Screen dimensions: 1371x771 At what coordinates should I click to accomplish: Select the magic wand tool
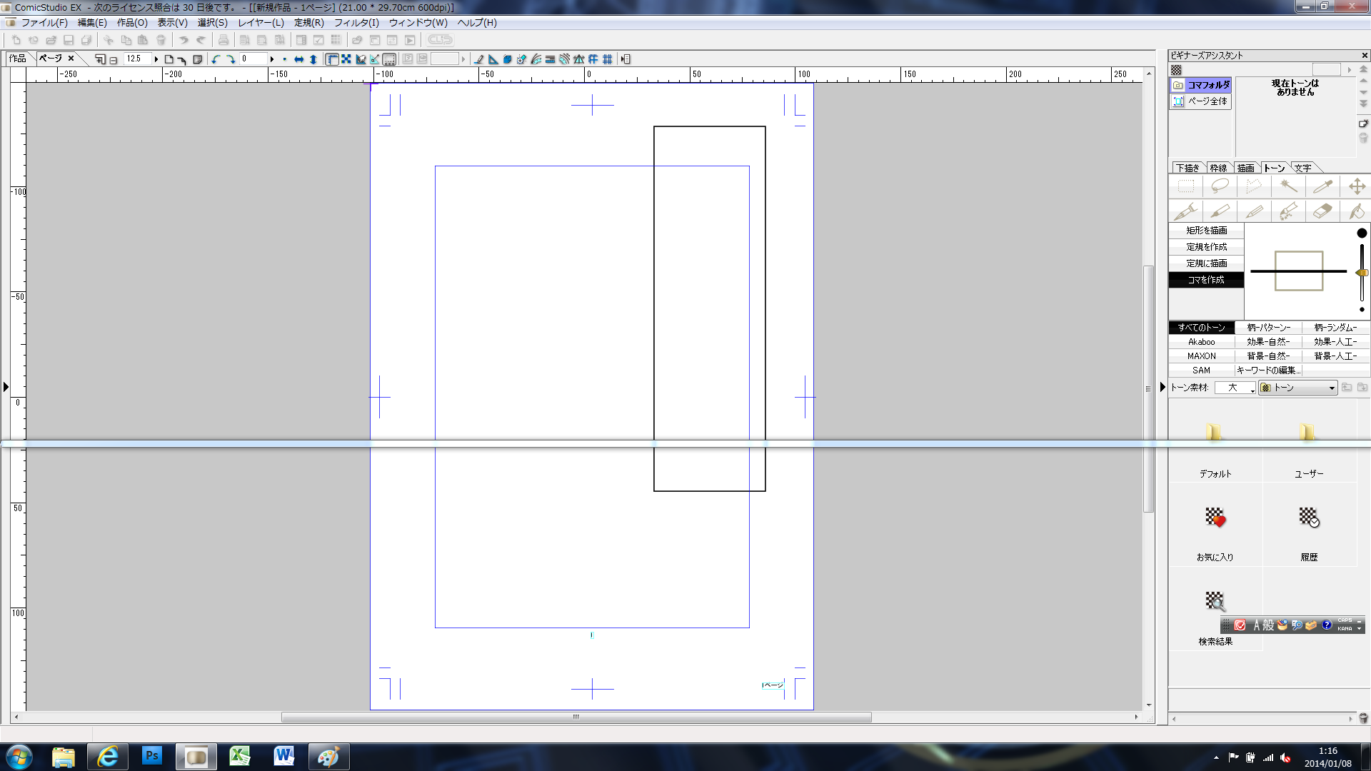click(1288, 186)
